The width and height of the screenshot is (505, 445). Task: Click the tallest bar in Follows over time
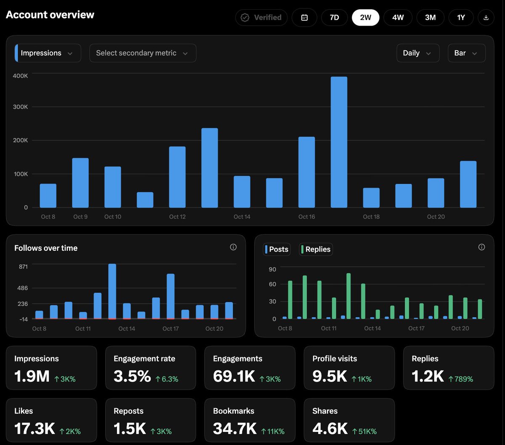112,292
